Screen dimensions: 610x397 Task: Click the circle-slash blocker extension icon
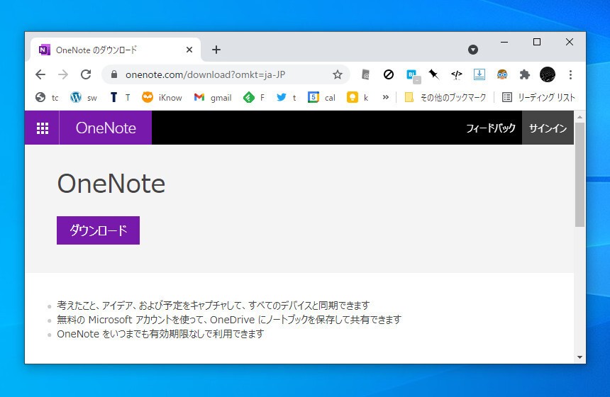coord(388,74)
